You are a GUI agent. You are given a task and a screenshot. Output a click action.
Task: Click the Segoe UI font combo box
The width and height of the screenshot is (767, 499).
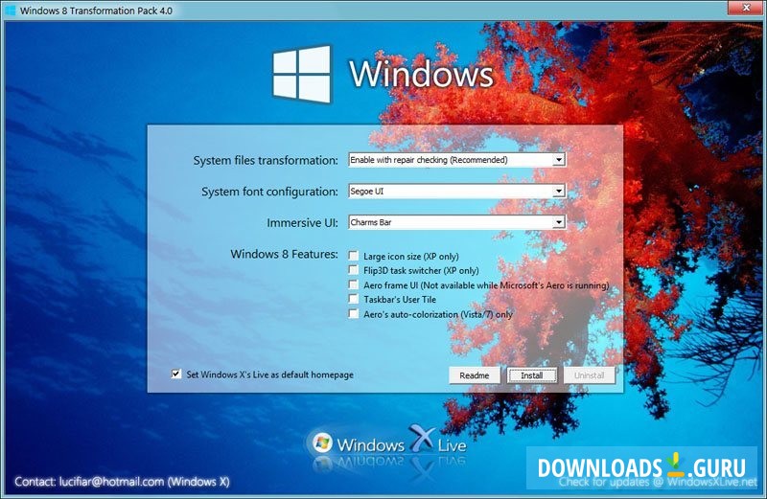(x=457, y=192)
